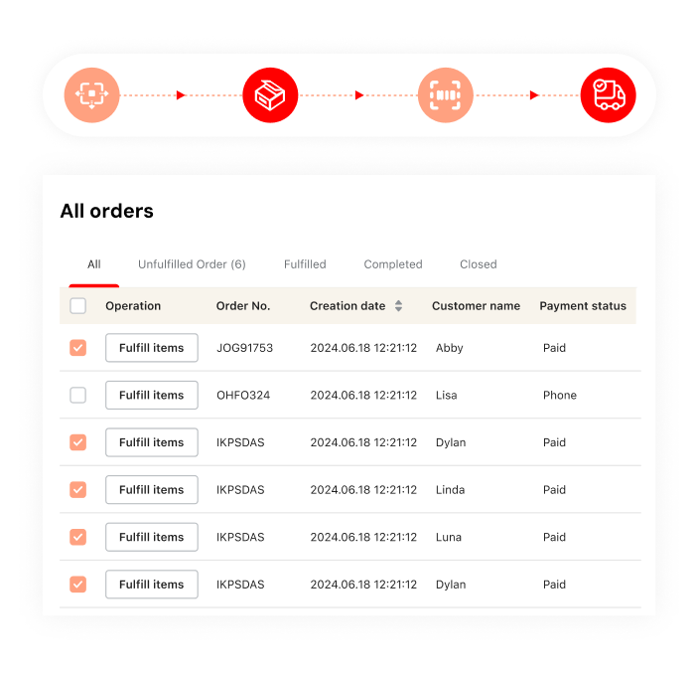Uncheck the checkbox for order JOG91753
The height and width of the screenshot is (676, 696).
tap(78, 348)
